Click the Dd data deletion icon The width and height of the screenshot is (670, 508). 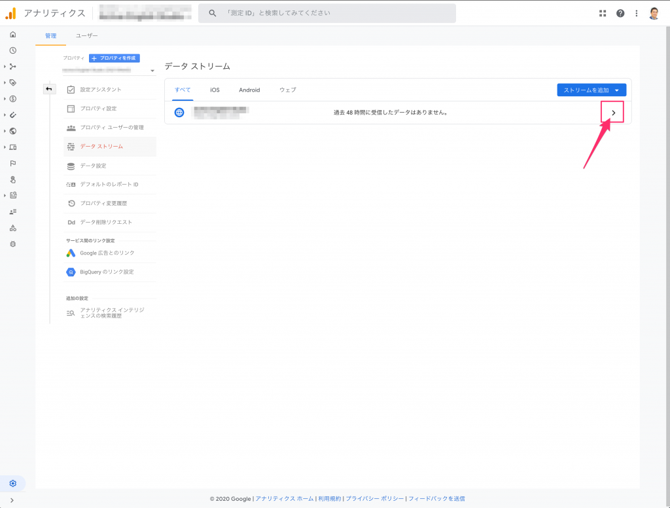coord(71,223)
